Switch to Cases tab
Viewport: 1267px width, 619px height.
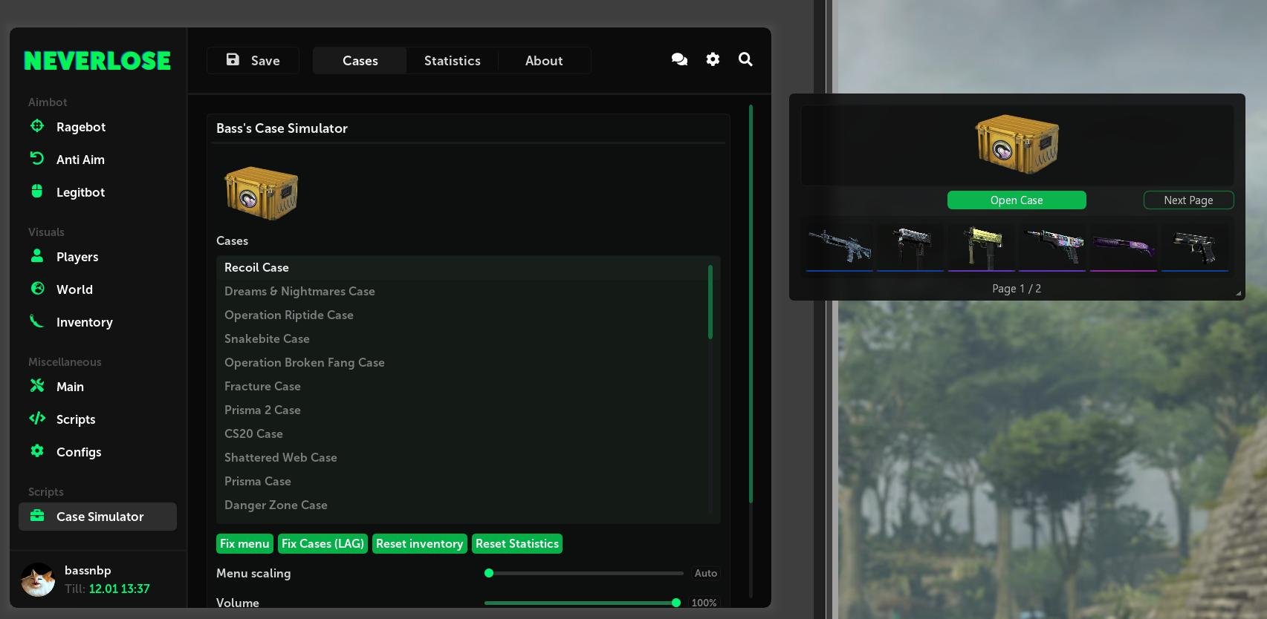(360, 61)
